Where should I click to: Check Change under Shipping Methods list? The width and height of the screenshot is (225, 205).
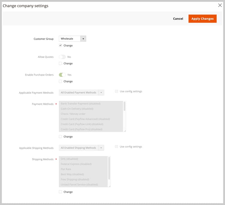coord(60,192)
